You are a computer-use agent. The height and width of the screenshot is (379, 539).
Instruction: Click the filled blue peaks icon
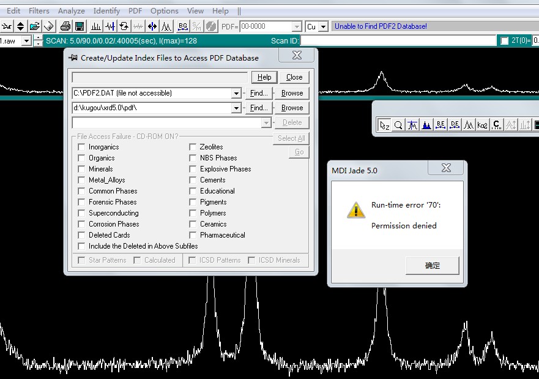click(426, 125)
